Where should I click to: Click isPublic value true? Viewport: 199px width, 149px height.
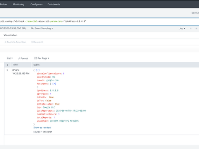pos(51,97)
